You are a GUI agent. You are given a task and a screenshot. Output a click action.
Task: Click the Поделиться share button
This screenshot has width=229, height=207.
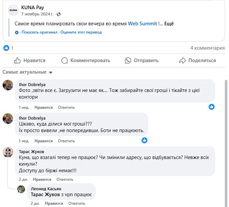[197, 60]
